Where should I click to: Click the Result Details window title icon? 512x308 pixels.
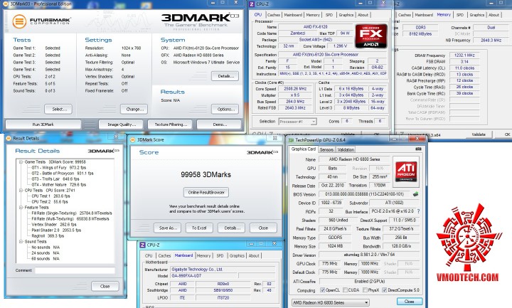tap(9, 138)
